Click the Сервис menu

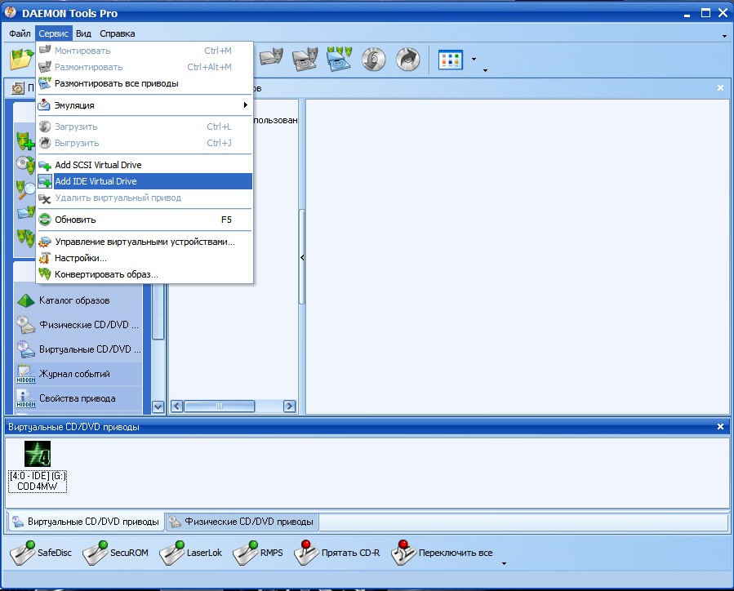[53, 33]
